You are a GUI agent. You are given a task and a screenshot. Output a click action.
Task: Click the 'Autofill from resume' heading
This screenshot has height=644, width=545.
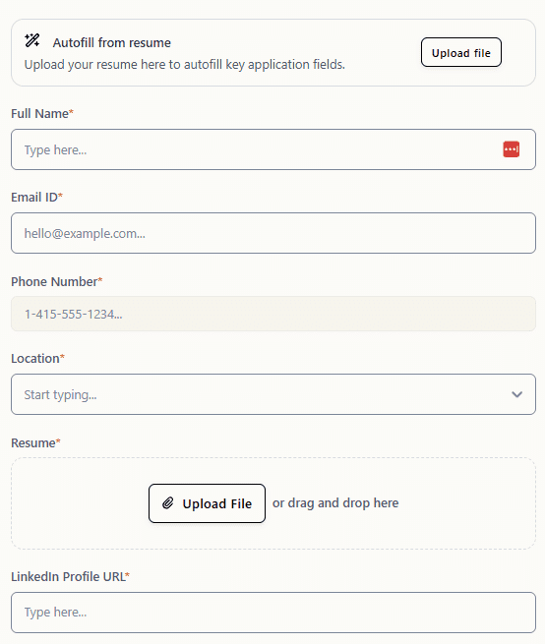coord(112,42)
